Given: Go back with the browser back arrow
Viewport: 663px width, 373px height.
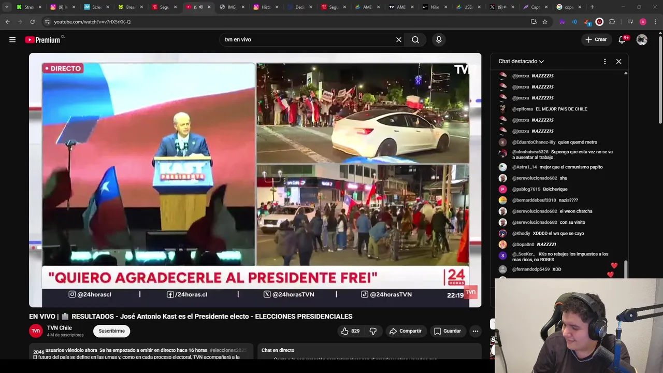Looking at the screenshot, I should pos(8,22).
